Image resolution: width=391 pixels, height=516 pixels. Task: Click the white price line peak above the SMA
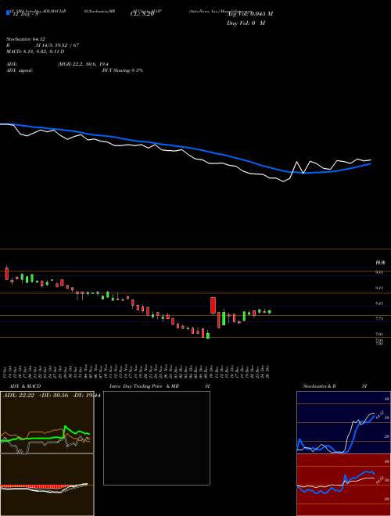coord(296,162)
